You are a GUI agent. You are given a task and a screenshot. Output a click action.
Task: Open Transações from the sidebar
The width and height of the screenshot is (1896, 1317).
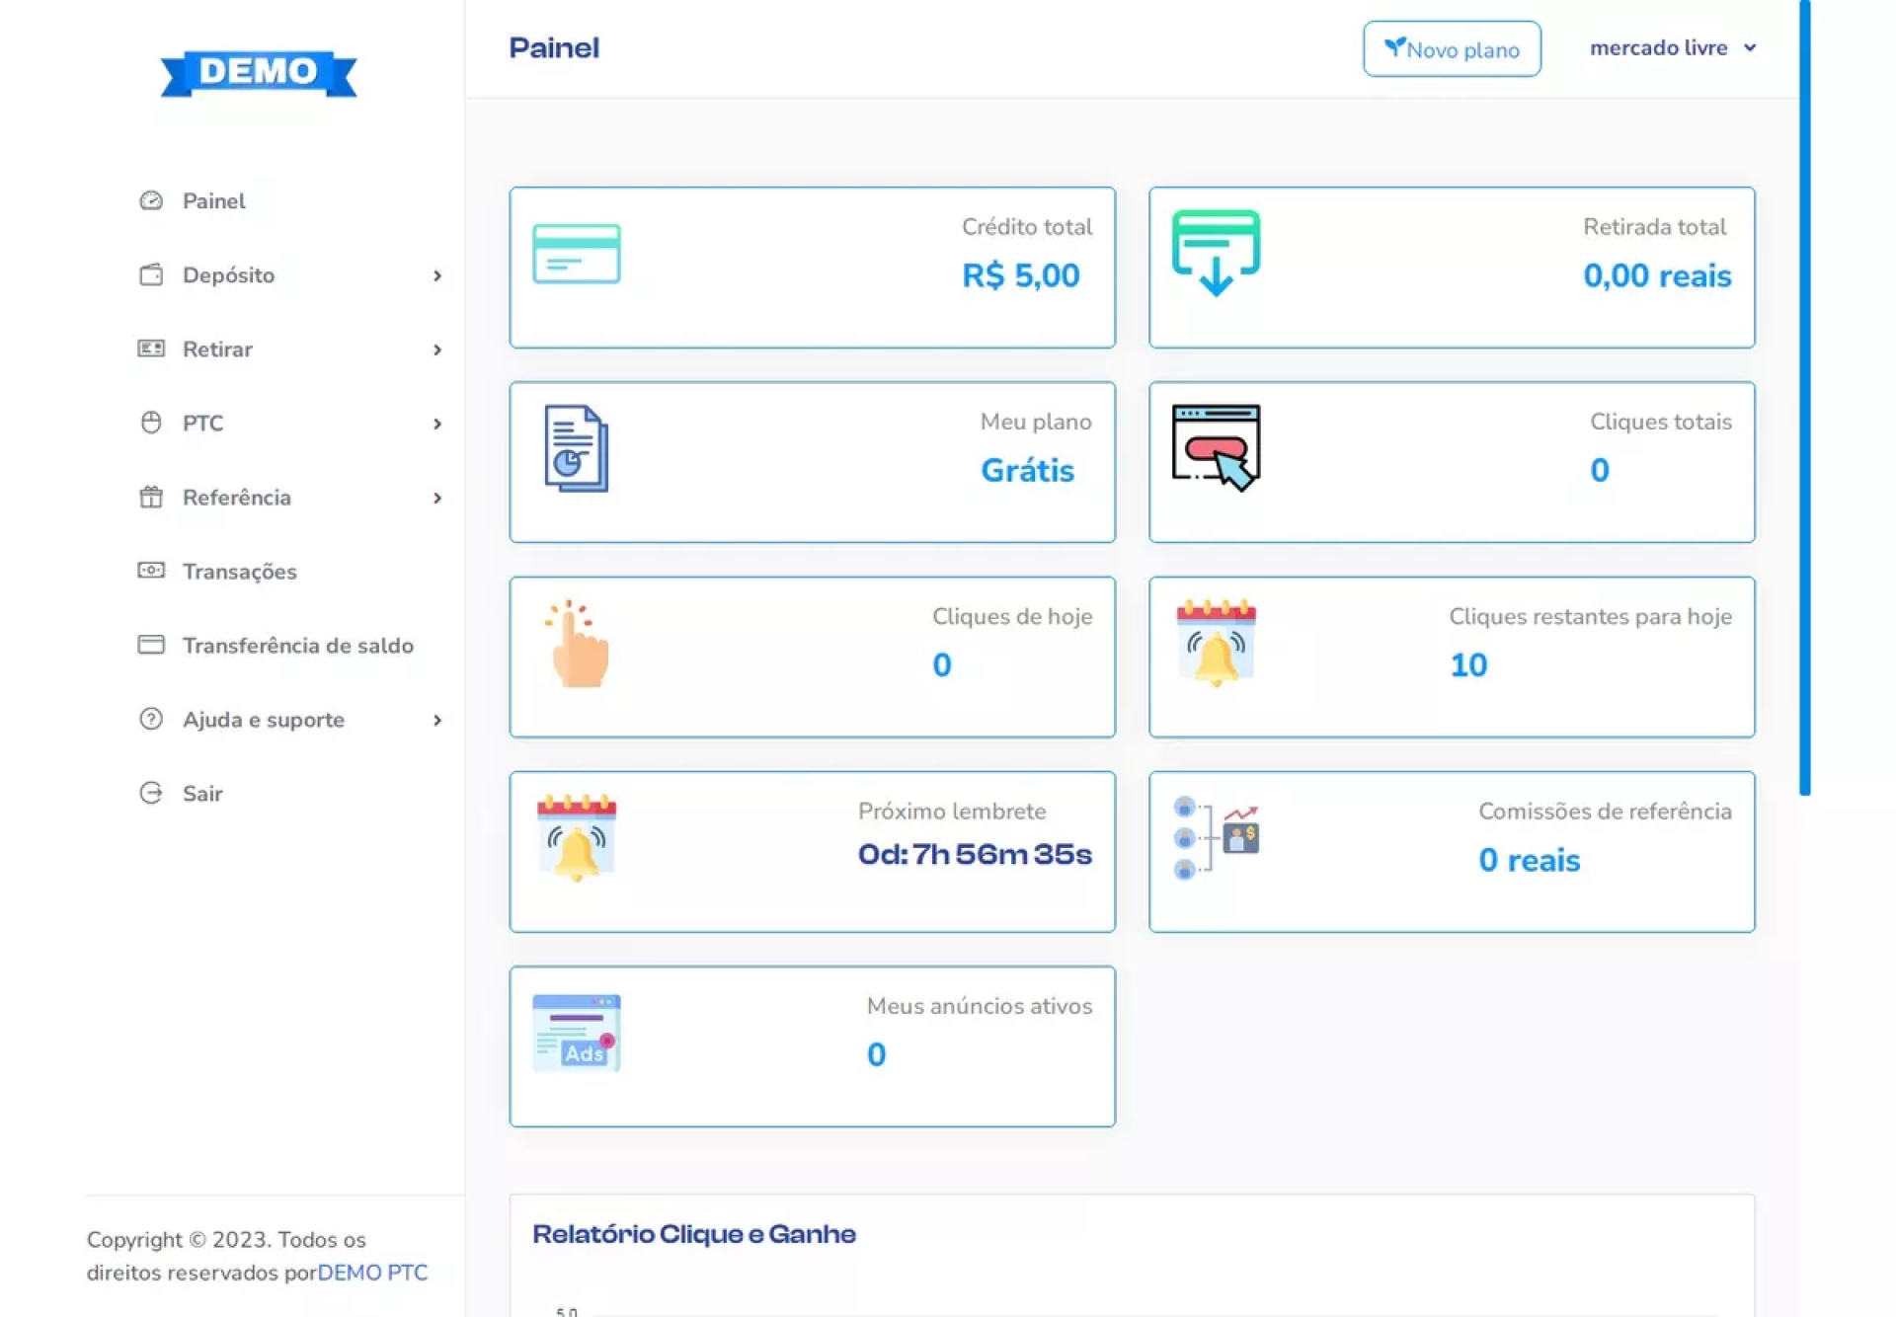point(239,572)
